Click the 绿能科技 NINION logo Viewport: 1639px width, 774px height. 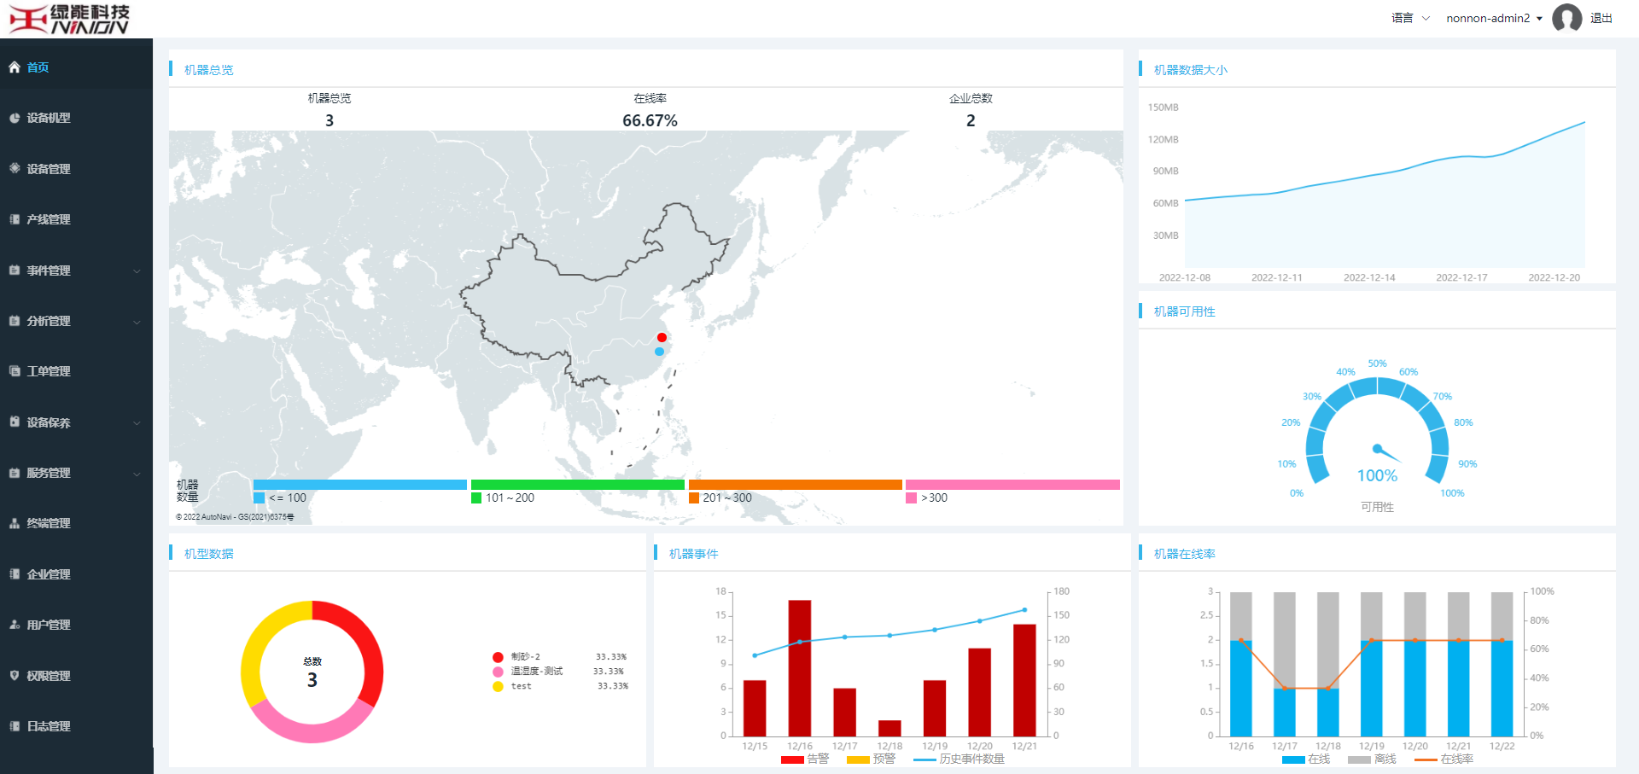(x=70, y=19)
